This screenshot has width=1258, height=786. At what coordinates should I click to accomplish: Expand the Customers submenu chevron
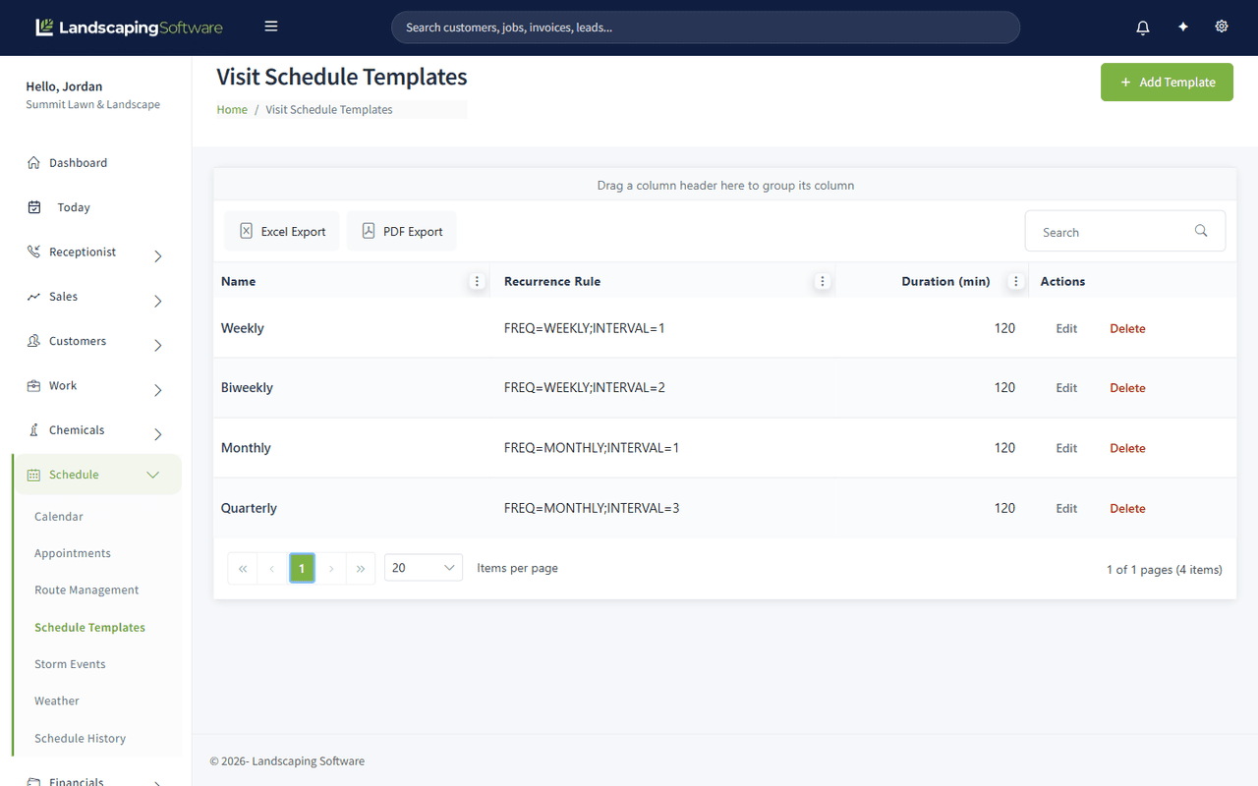[x=158, y=346]
